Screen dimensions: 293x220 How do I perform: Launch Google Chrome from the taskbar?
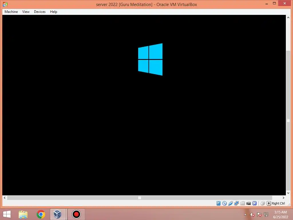tap(41, 214)
